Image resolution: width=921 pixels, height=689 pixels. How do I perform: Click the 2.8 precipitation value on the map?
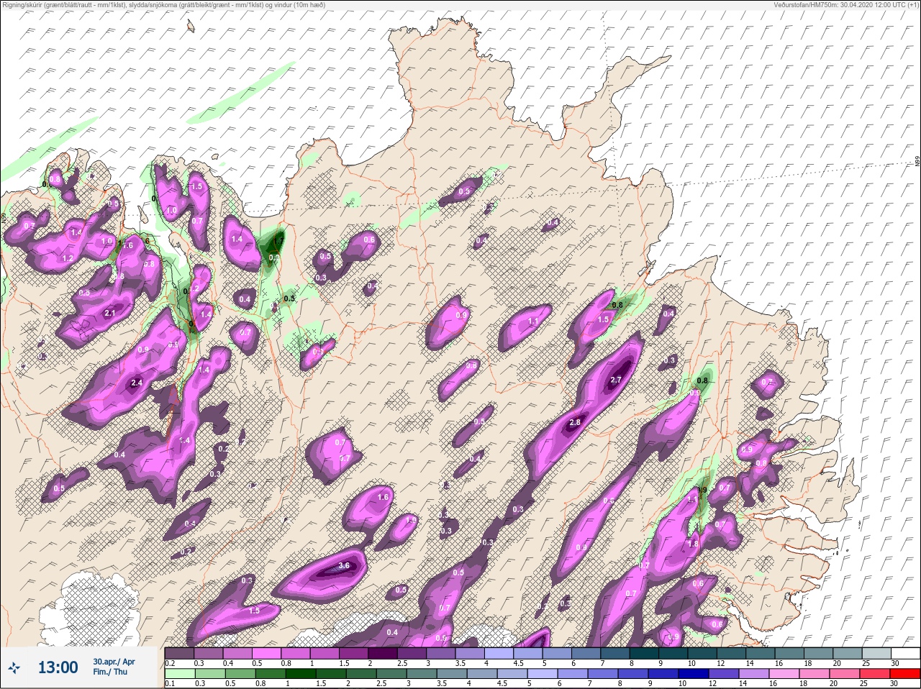click(x=575, y=423)
